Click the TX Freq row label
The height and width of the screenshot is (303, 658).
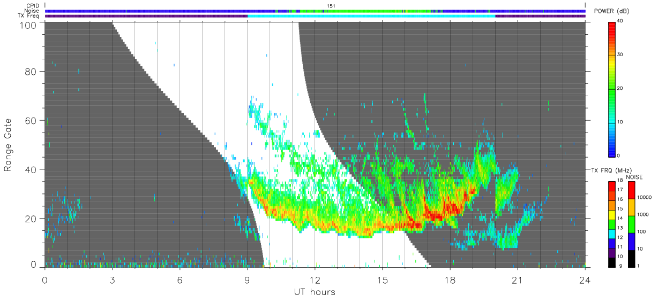[29, 15]
